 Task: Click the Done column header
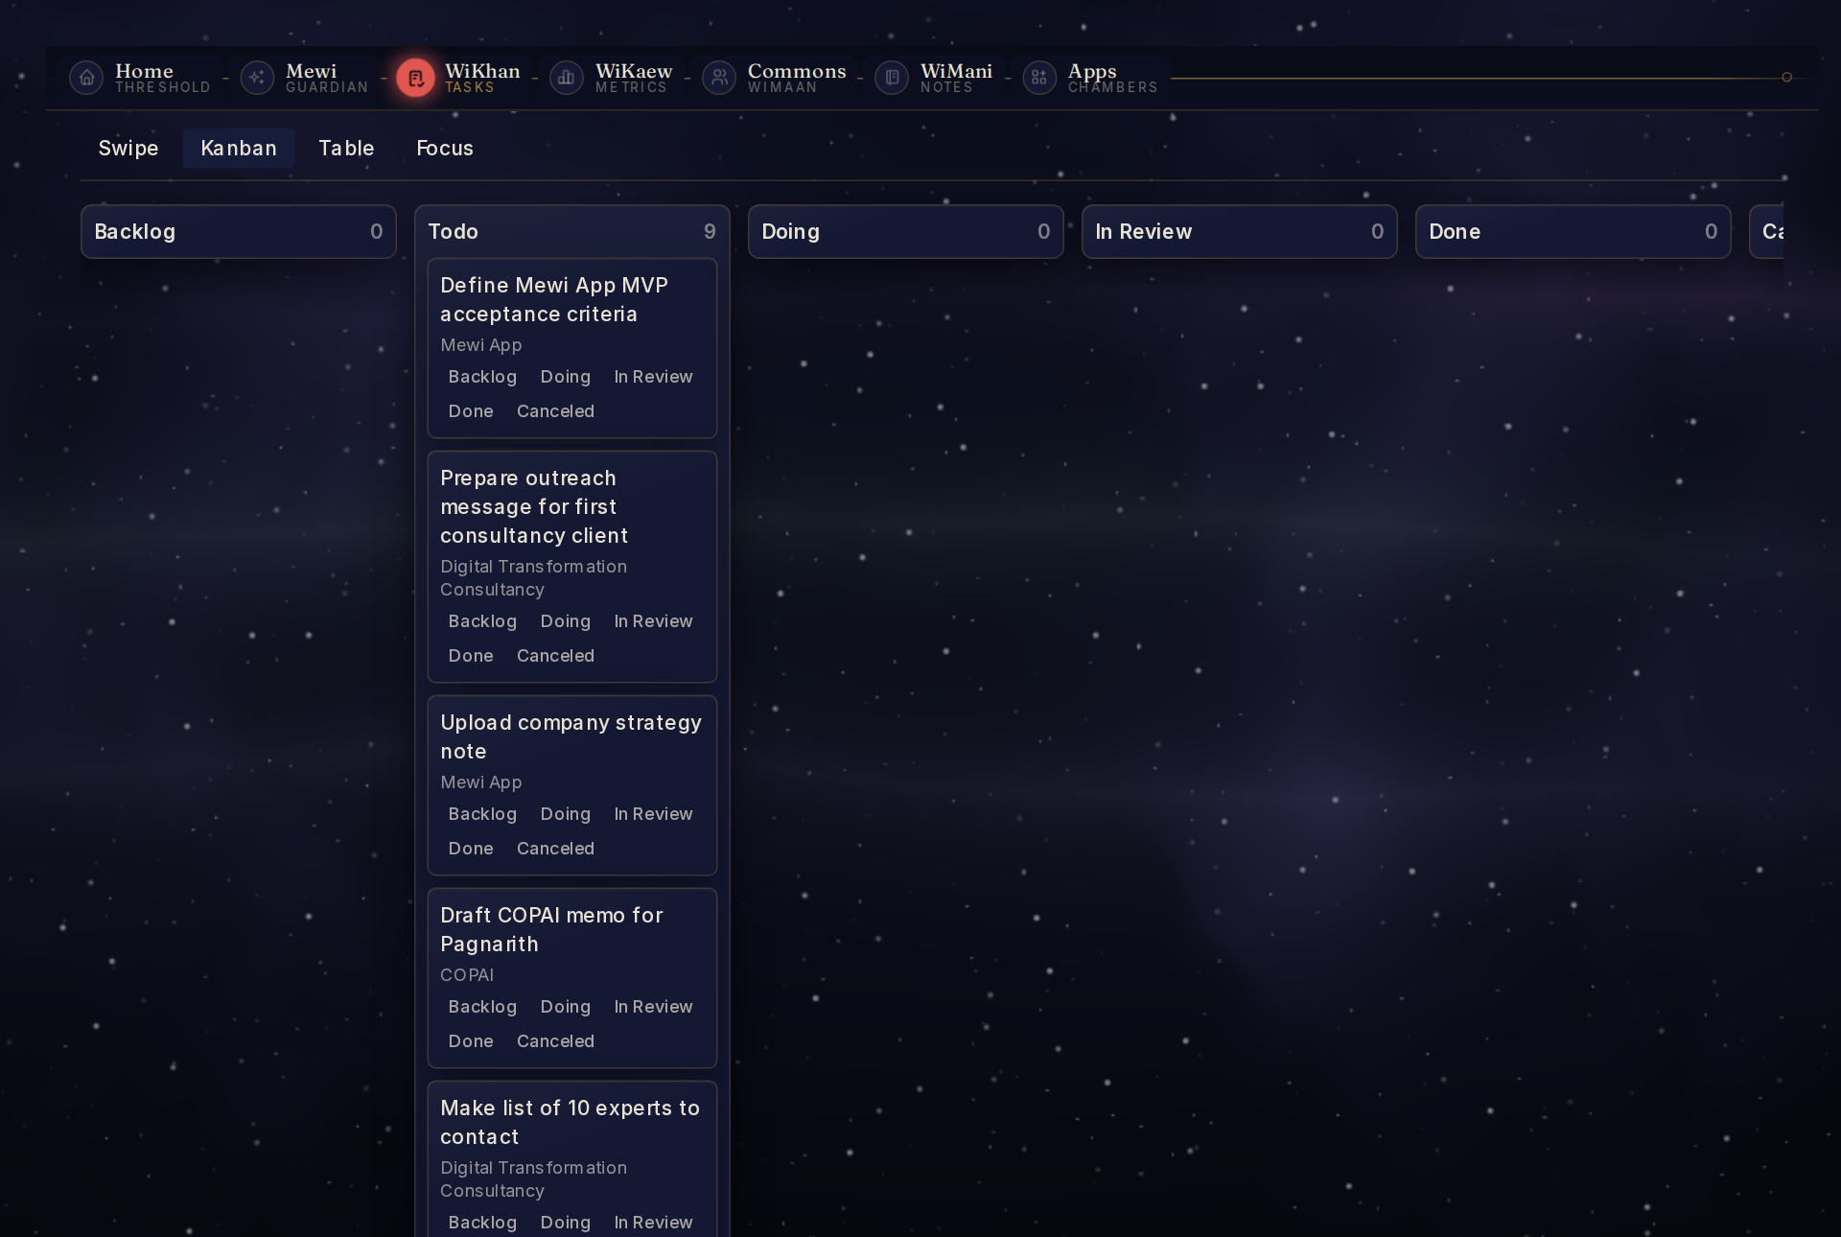tap(1573, 231)
